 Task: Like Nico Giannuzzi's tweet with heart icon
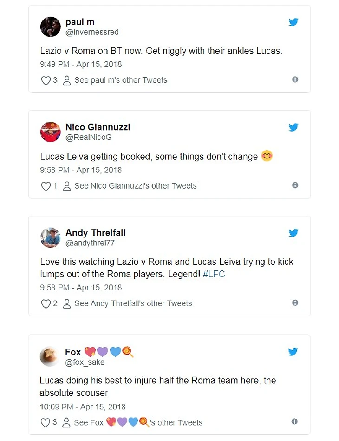[x=46, y=186]
